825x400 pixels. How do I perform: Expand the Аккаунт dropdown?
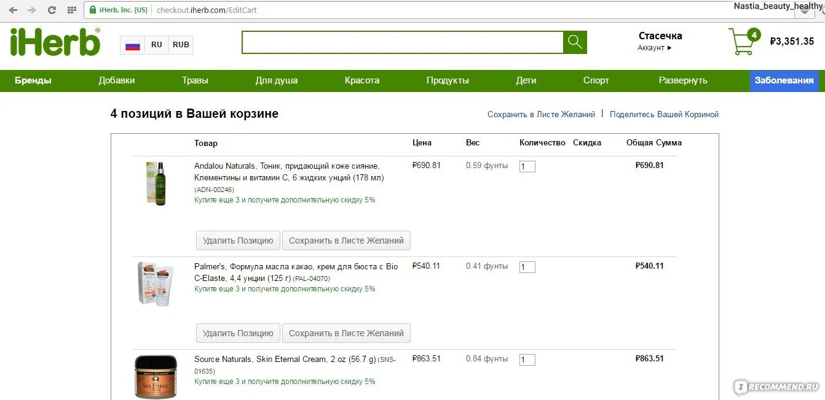pos(655,48)
